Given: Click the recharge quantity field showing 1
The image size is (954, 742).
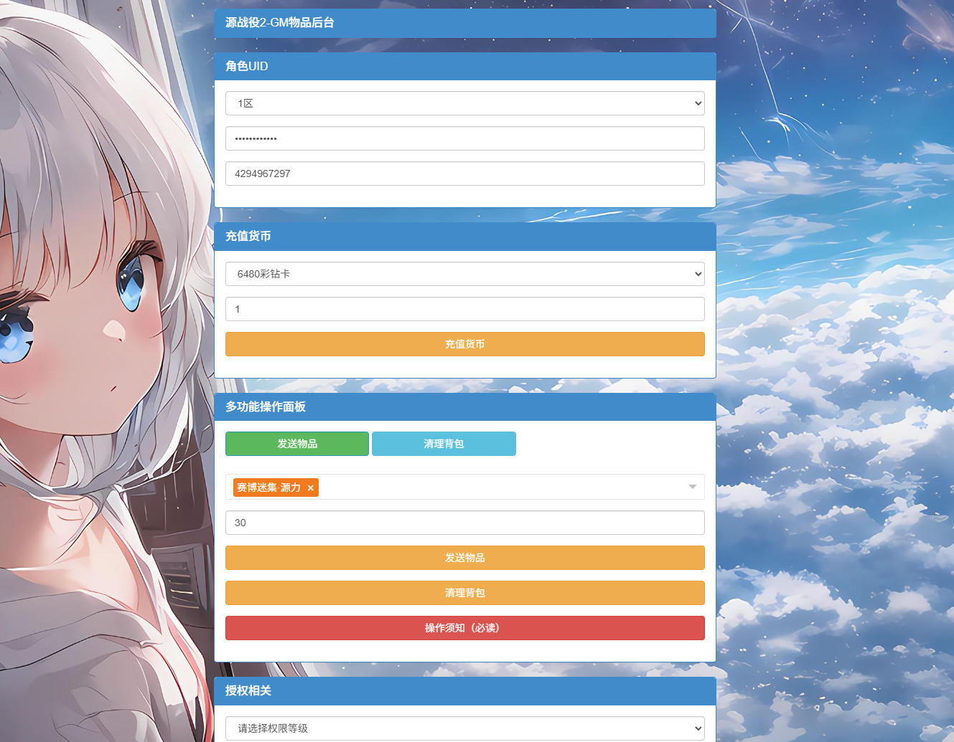Looking at the screenshot, I should 464,309.
